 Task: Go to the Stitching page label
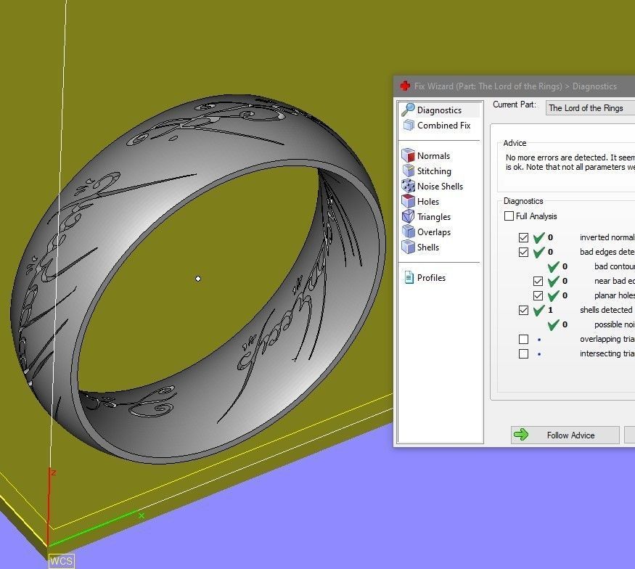tap(434, 171)
